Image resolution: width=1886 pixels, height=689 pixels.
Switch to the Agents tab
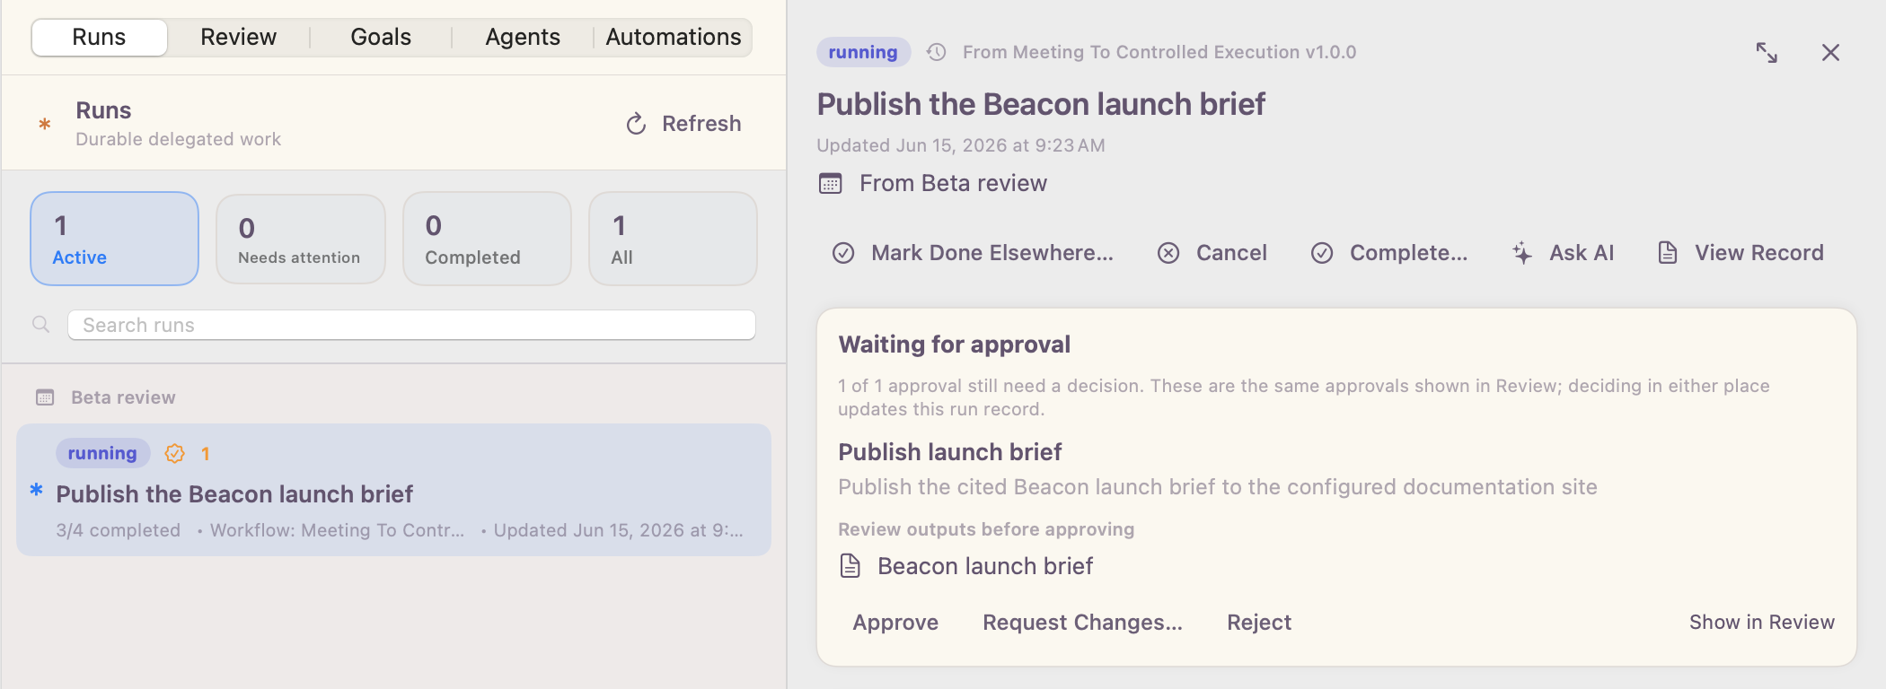tap(523, 38)
